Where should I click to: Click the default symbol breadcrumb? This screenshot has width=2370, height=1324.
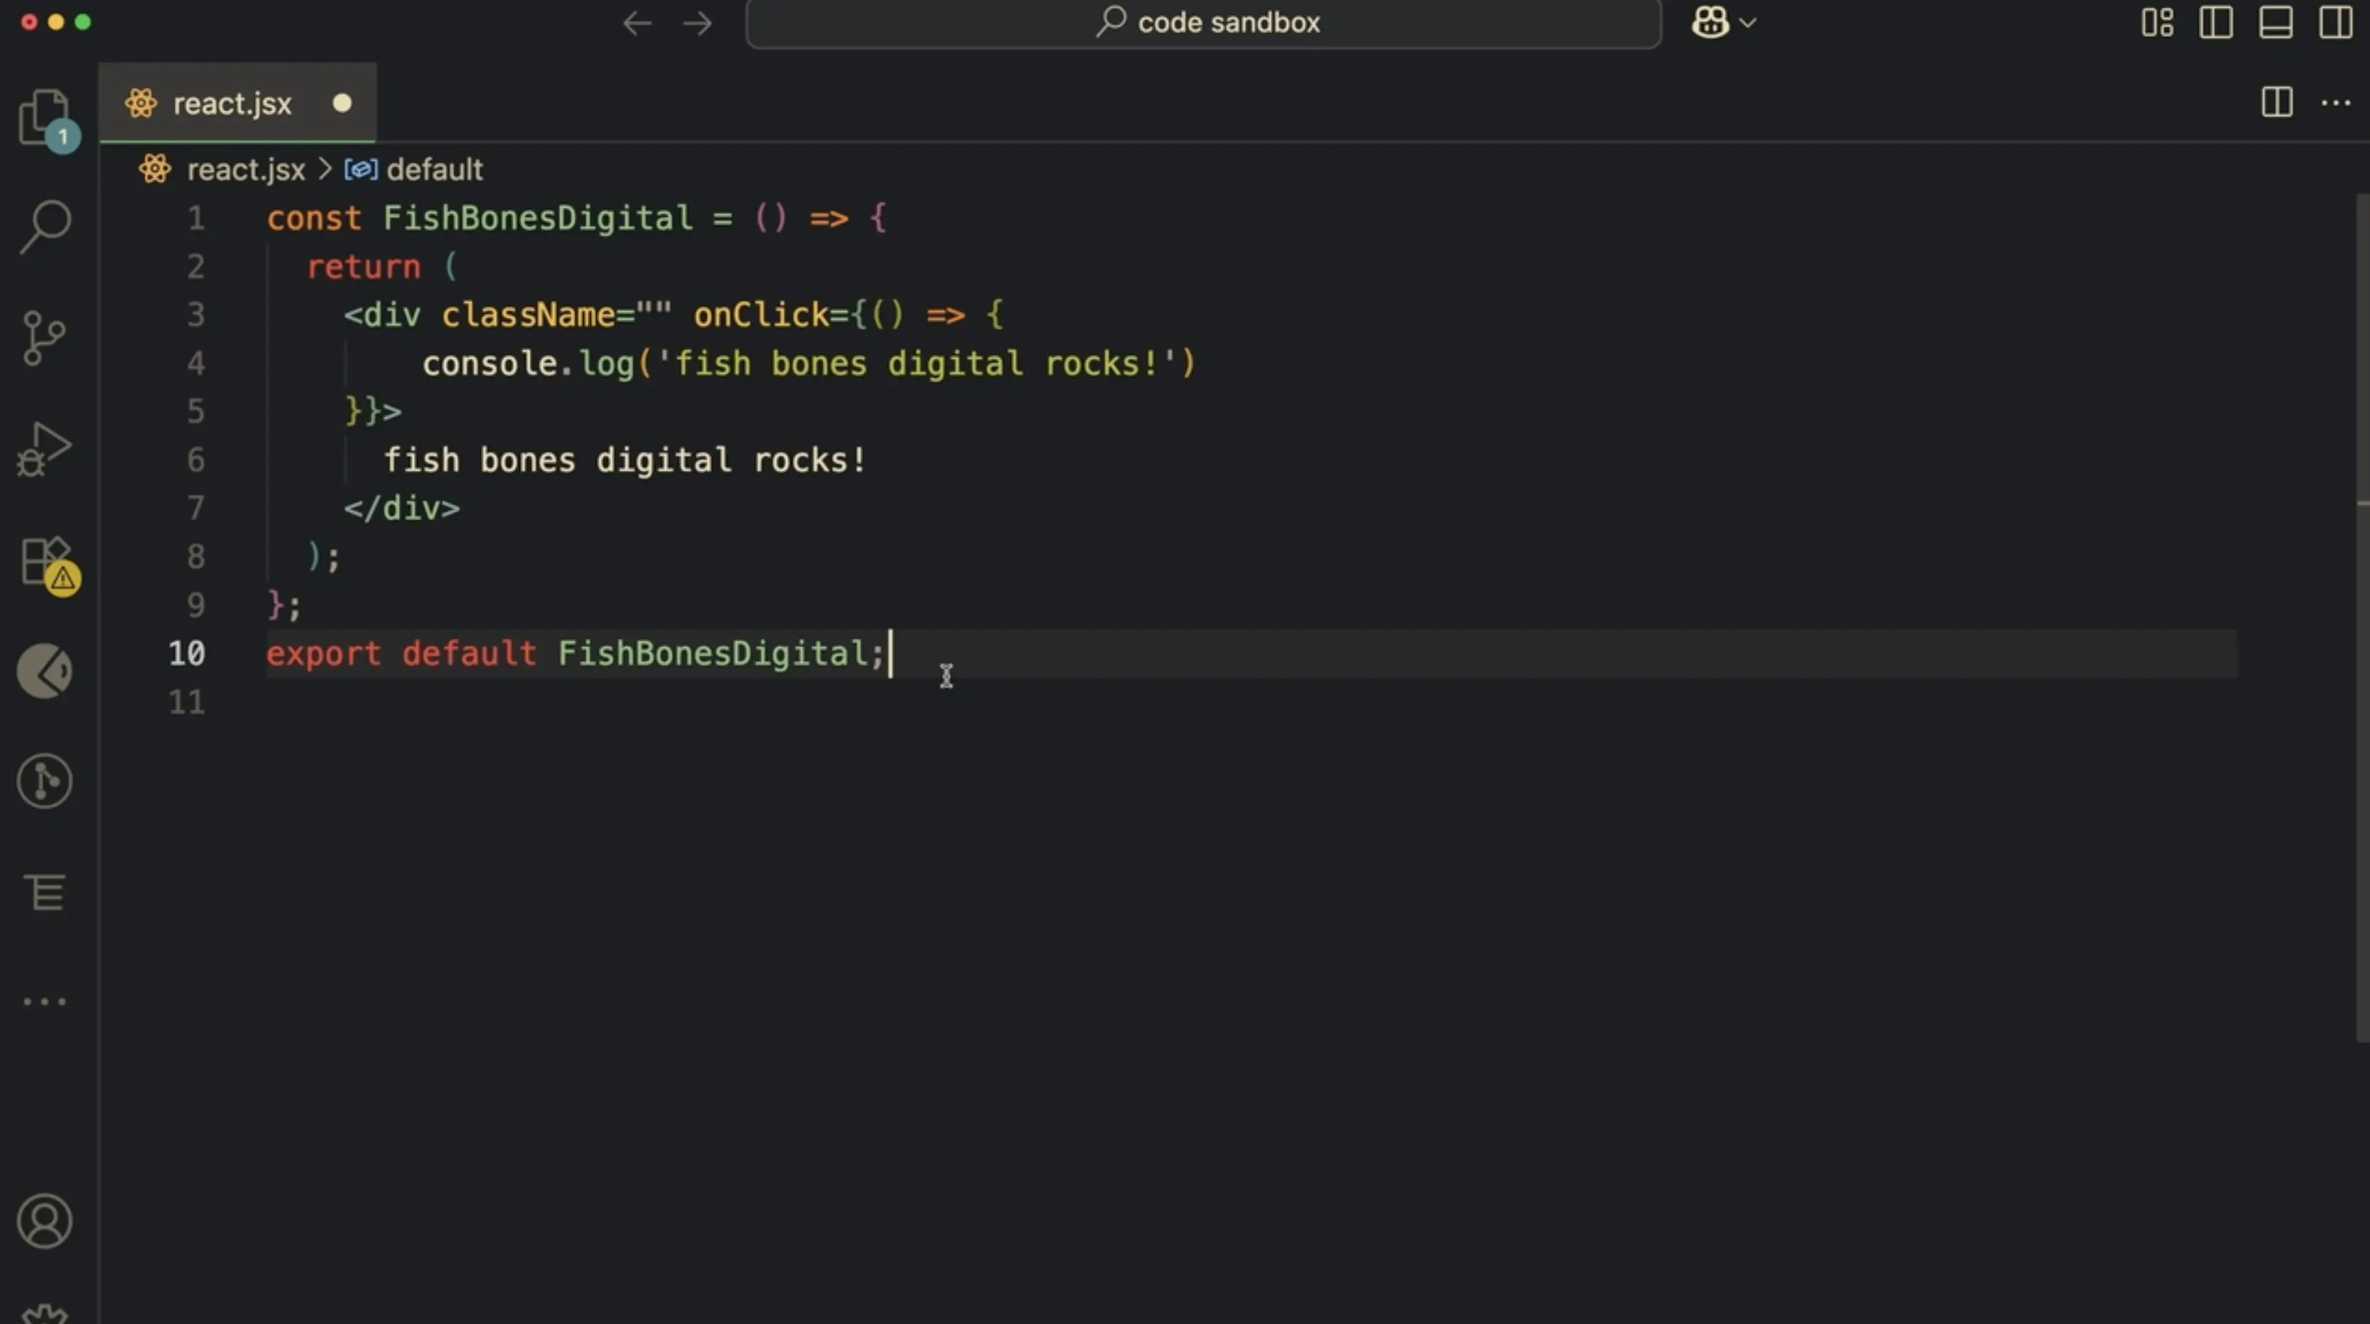(x=433, y=169)
